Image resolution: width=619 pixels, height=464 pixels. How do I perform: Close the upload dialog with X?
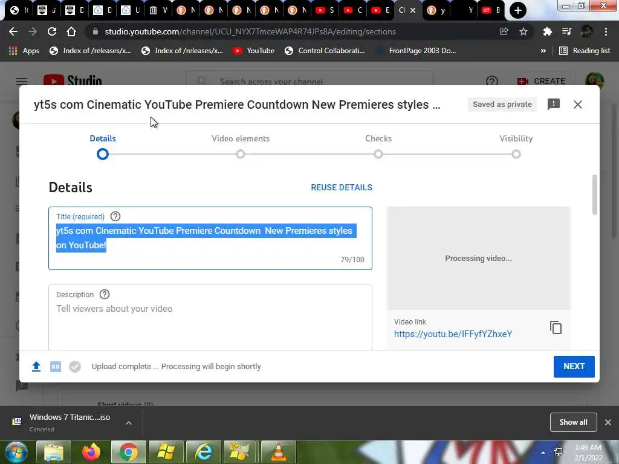tap(577, 104)
